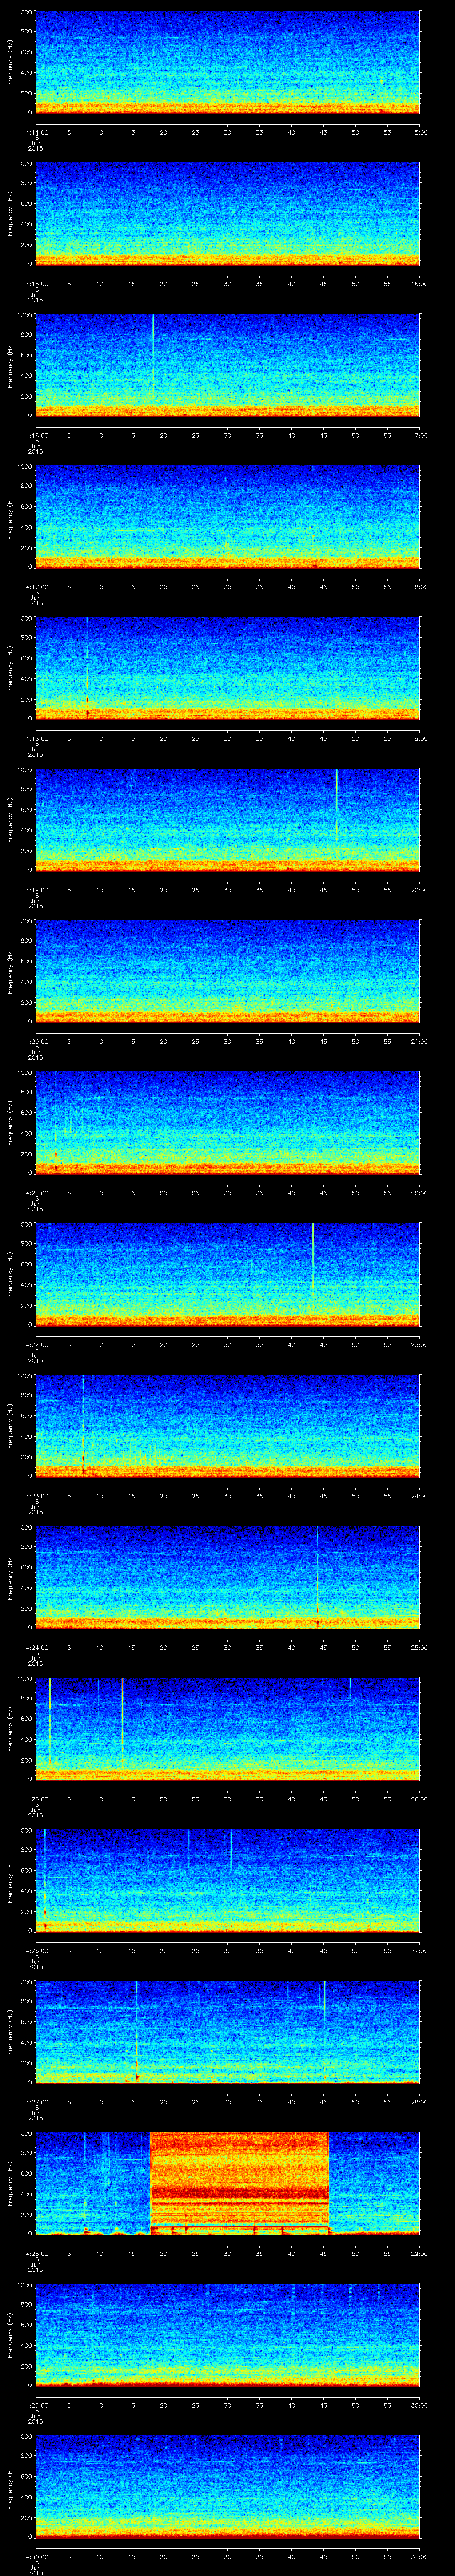Click Frequency (Hz) axis label of 4:28:00 panel
455x2576 pixels.
10,2182
